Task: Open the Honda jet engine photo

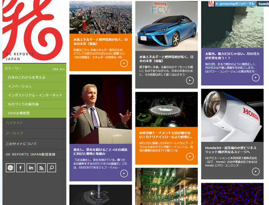Action: point(233,115)
